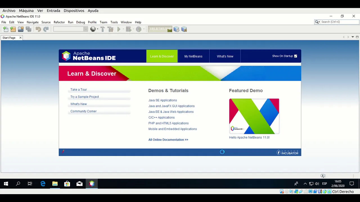Open the Refactor menu
This screenshot has height=202, width=360.
click(59, 22)
